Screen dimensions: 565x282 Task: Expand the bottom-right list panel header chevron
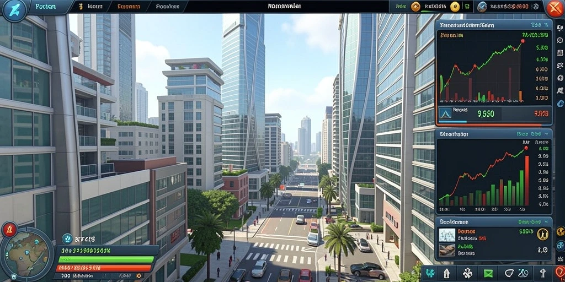point(547,223)
